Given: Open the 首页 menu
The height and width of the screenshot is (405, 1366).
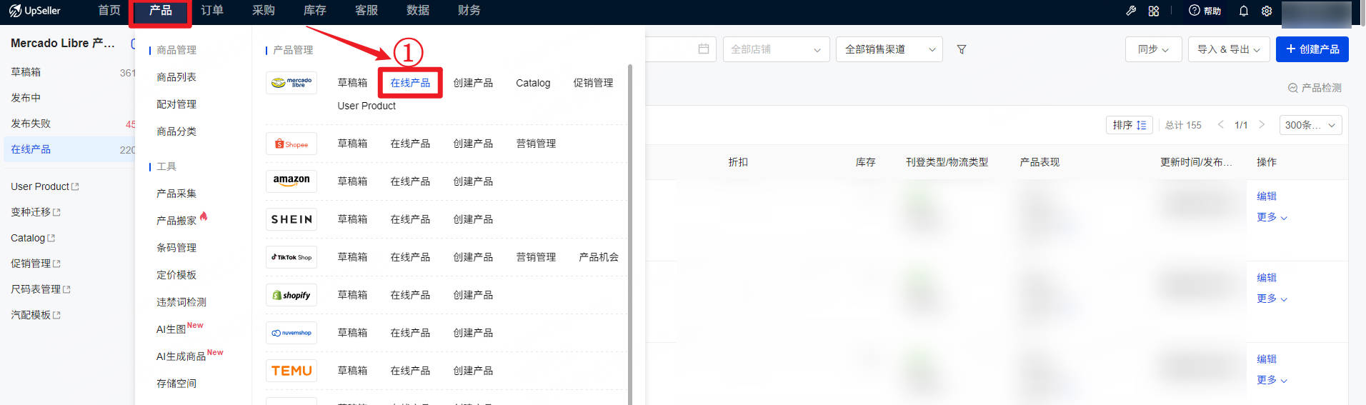Looking at the screenshot, I should [x=109, y=11].
